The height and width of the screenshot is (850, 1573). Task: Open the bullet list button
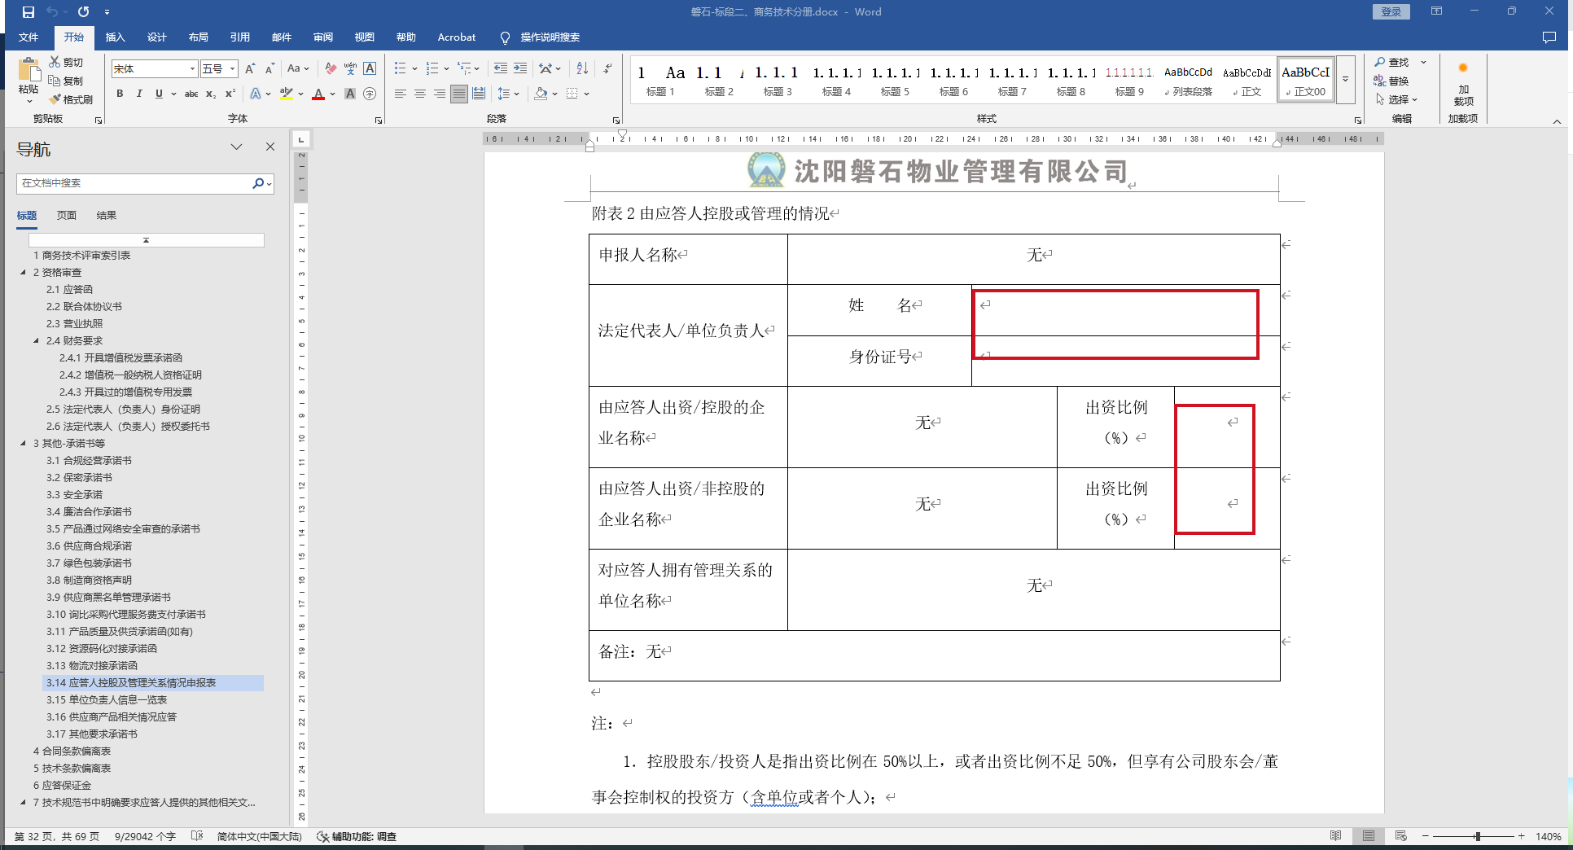pyautogui.click(x=401, y=68)
